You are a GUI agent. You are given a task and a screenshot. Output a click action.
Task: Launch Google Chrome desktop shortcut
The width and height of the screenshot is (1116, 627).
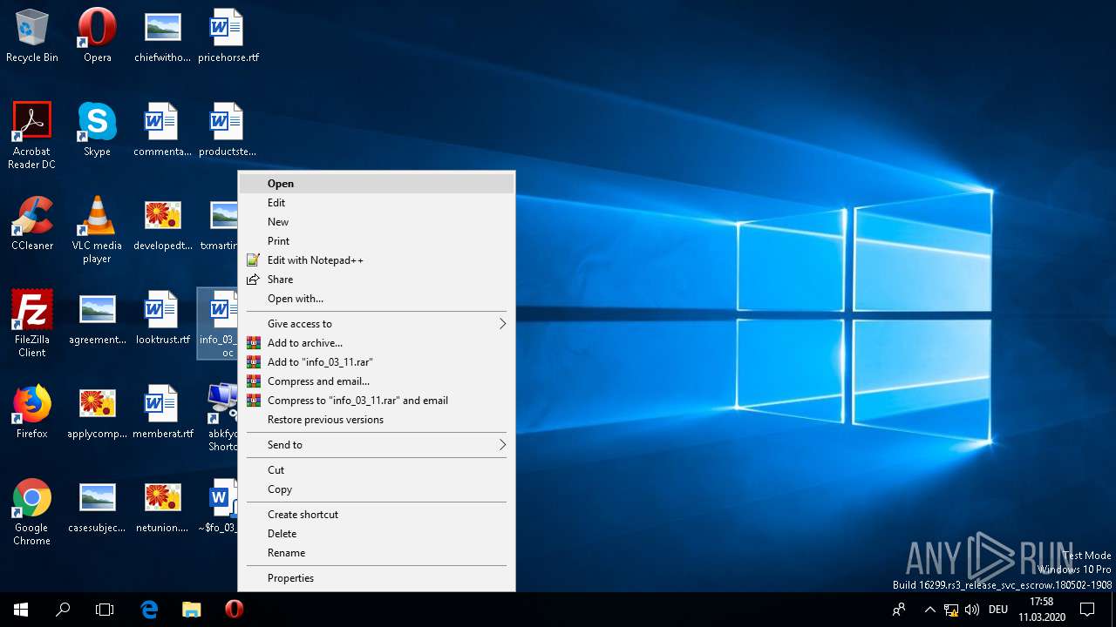[32, 512]
